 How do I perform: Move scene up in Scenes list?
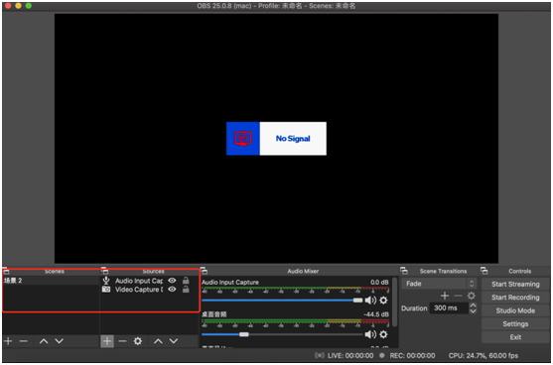click(44, 341)
